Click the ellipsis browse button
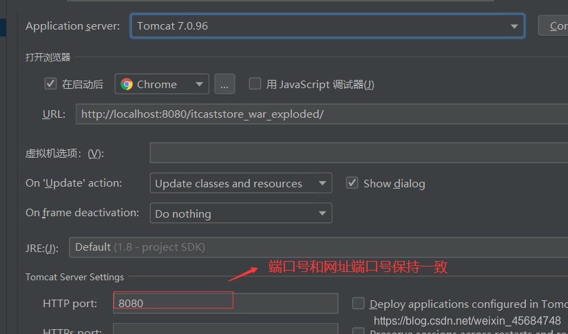This screenshot has width=568, height=334. (x=224, y=84)
